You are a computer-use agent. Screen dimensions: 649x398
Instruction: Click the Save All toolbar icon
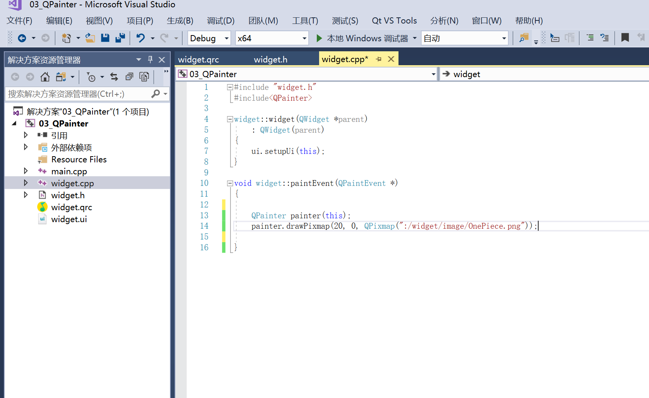point(120,38)
